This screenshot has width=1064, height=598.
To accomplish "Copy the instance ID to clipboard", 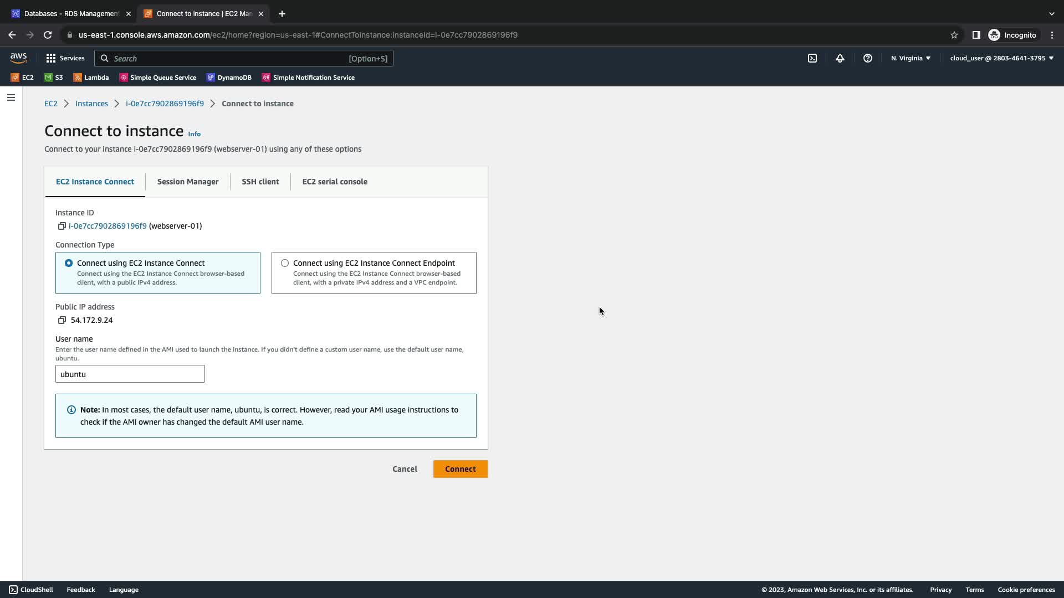I will [x=62, y=226].
